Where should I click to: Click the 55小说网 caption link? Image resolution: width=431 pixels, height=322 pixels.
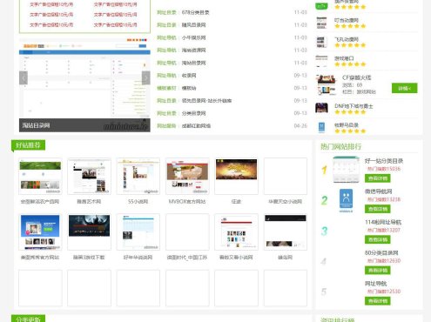pyautogui.click(x=138, y=201)
